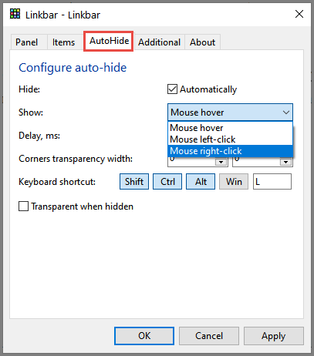Open the Items tab
The height and width of the screenshot is (356, 314).
(x=63, y=42)
